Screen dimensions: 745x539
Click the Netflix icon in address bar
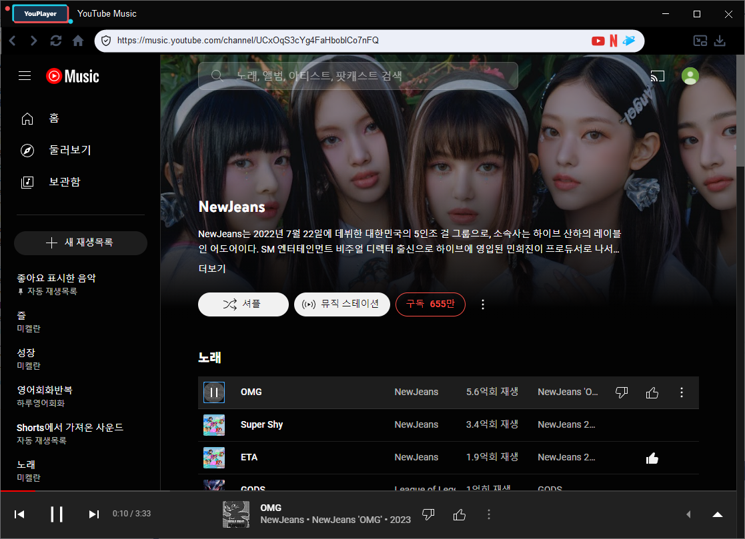pos(614,41)
